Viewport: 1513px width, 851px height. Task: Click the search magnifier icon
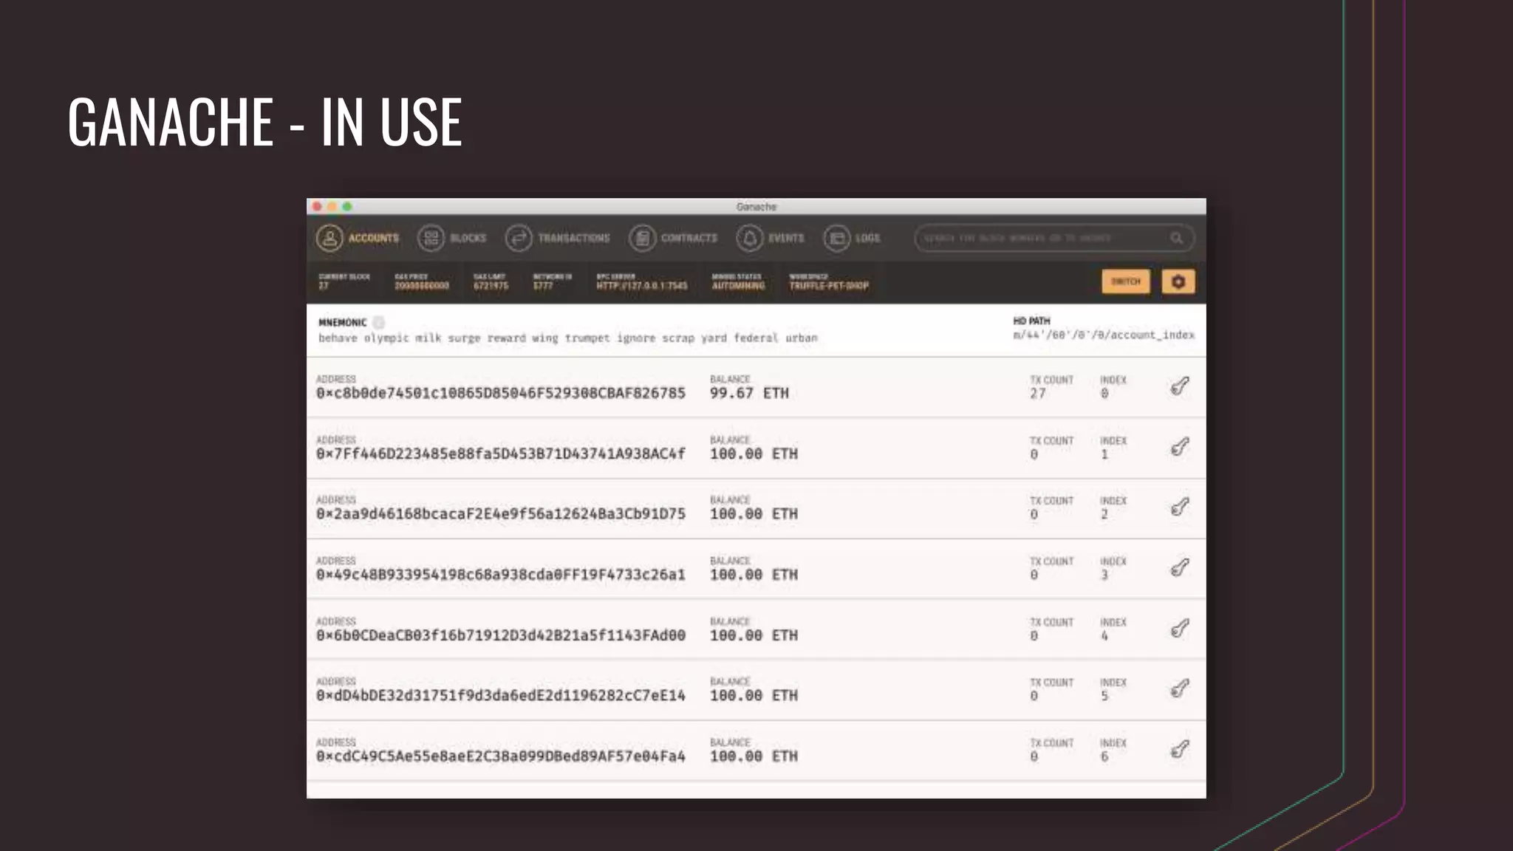[1176, 238]
